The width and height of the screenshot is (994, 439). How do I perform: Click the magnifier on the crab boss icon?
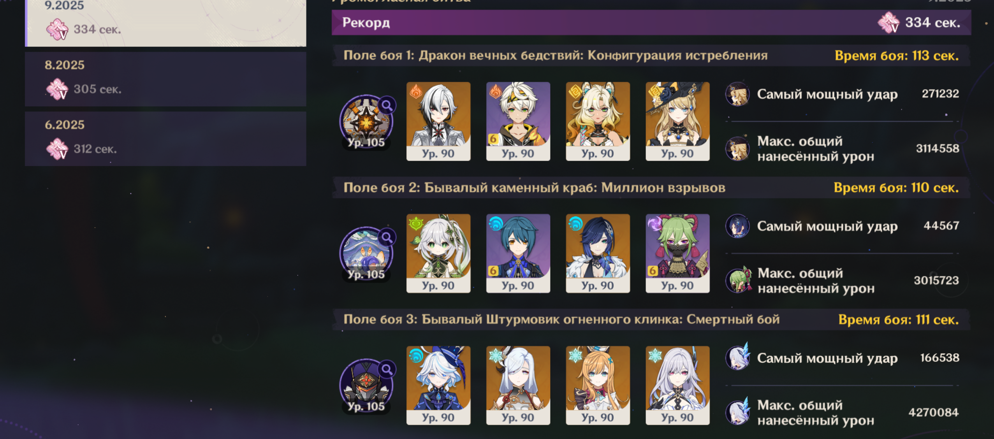tap(387, 237)
